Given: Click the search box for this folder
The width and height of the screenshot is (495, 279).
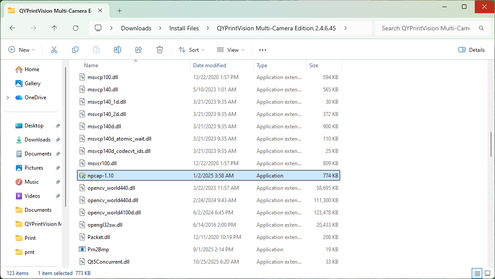Looking at the screenshot, I should click(425, 28).
